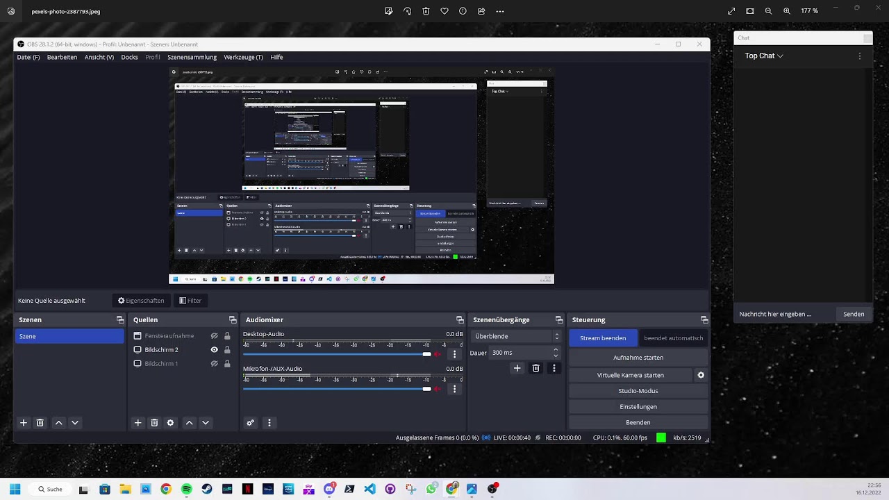Undock the Steuerung panel
The height and width of the screenshot is (500, 889).
click(704, 320)
